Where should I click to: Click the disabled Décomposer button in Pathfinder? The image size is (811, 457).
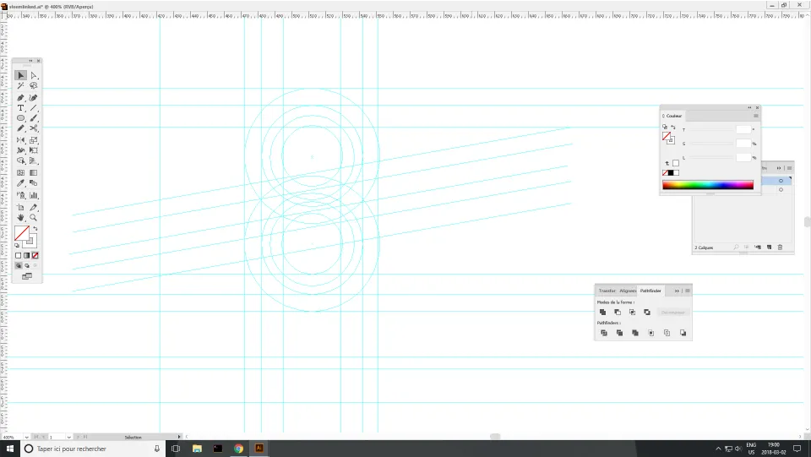pos(673,313)
